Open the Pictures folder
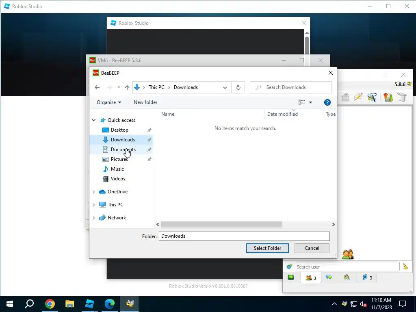The width and height of the screenshot is (416, 312). (x=119, y=159)
